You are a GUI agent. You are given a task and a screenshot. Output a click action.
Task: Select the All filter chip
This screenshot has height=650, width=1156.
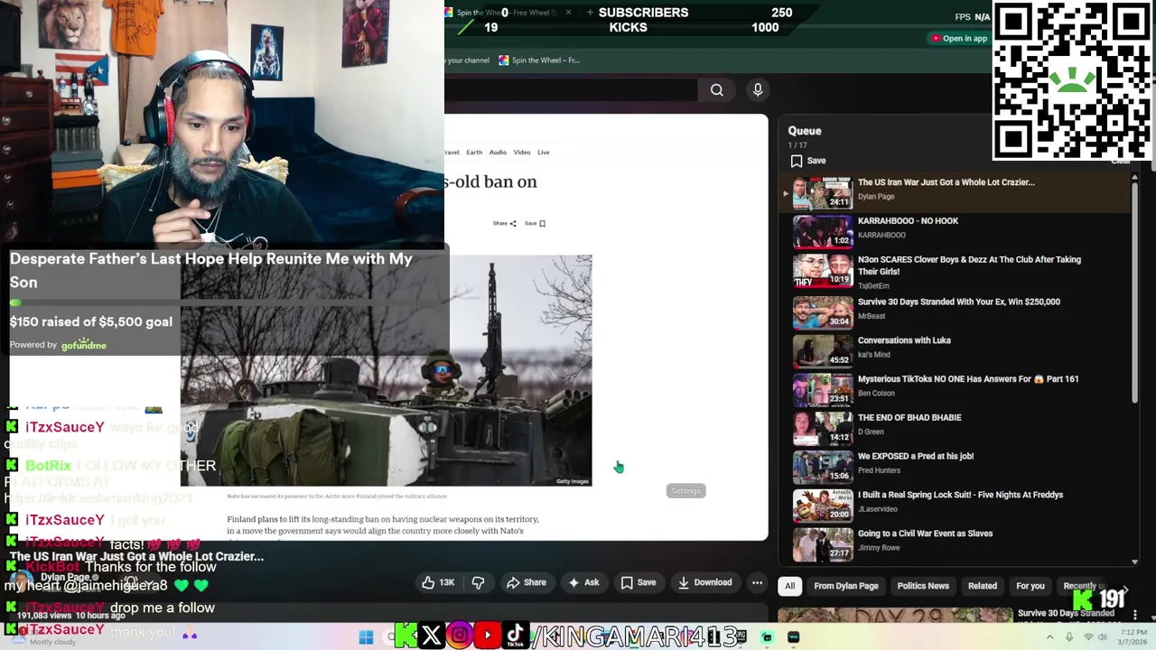coord(789,586)
